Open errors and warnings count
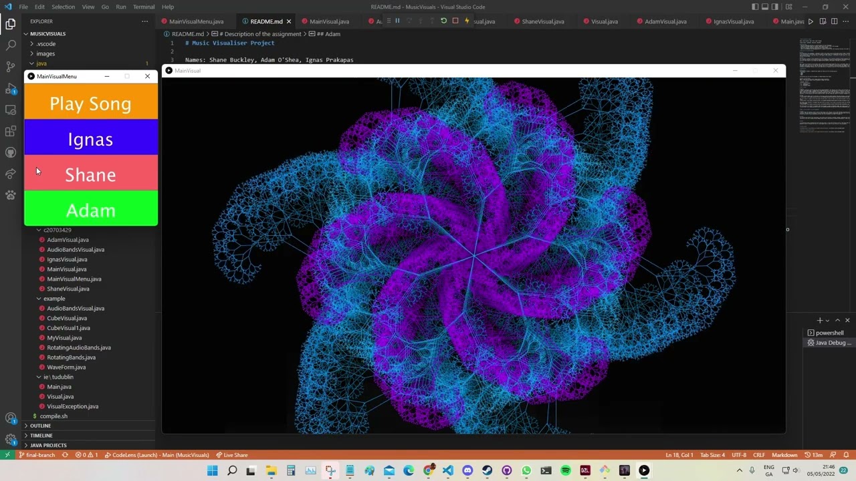 86,455
